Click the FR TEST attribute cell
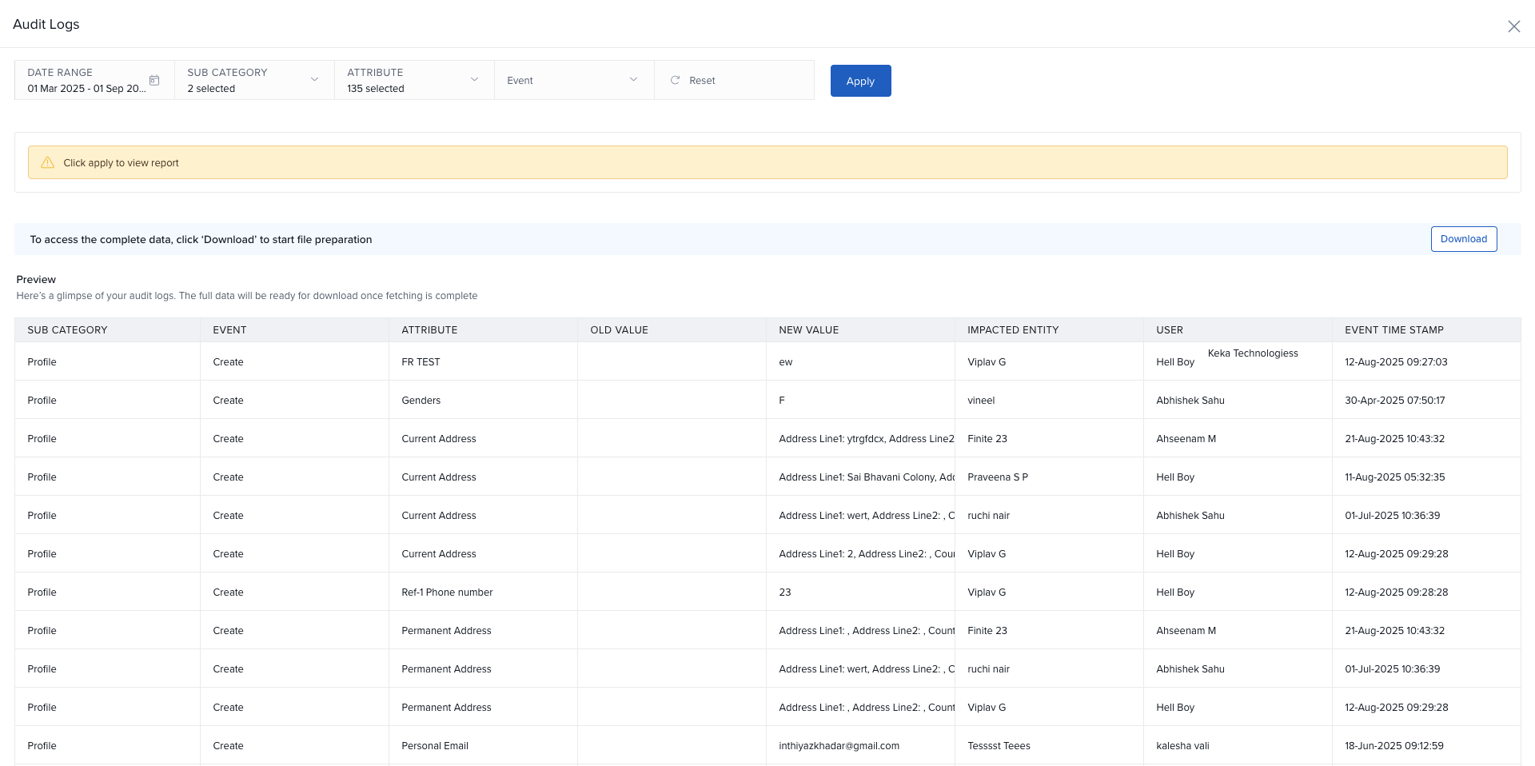Viewport: 1535px width, 766px height. [421, 362]
